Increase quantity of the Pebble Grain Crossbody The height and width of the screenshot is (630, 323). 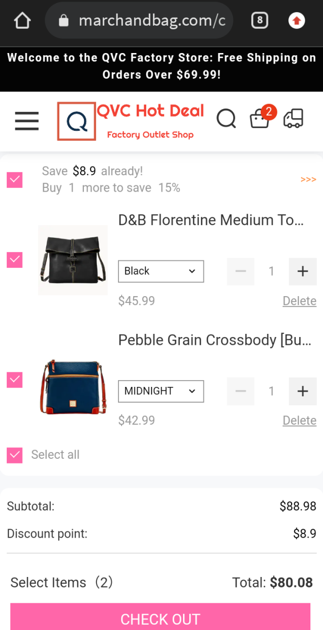click(x=303, y=391)
